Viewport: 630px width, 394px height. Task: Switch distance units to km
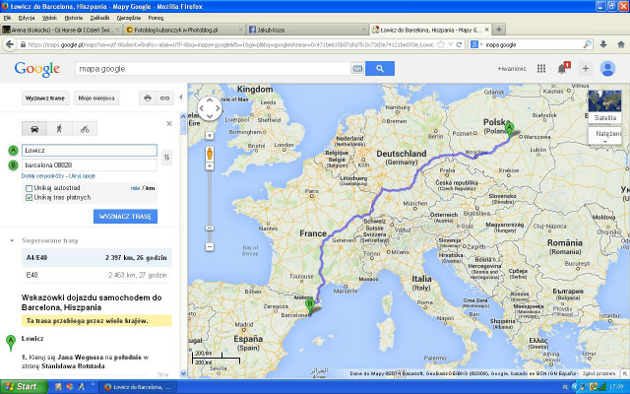pos(151,188)
